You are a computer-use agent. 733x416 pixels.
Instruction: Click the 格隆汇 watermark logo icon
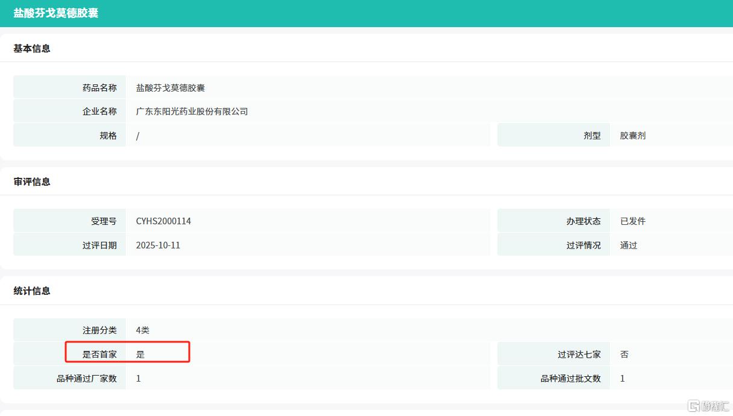[x=694, y=406]
